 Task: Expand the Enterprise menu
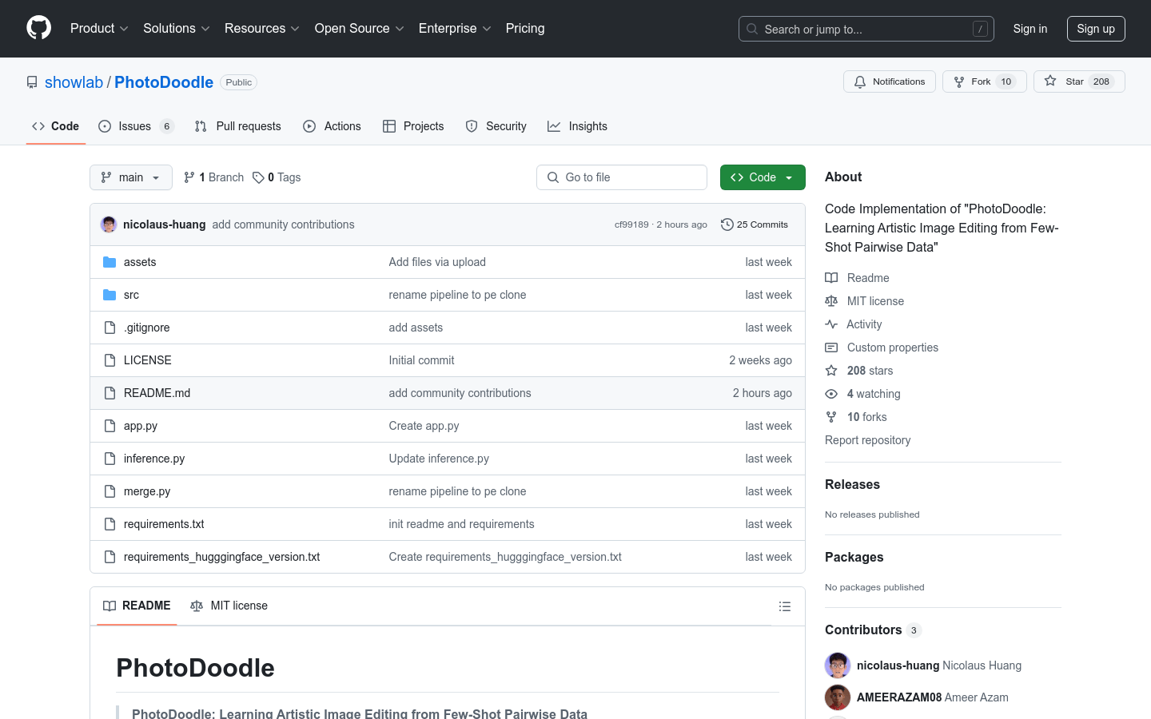click(x=455, y=29)
